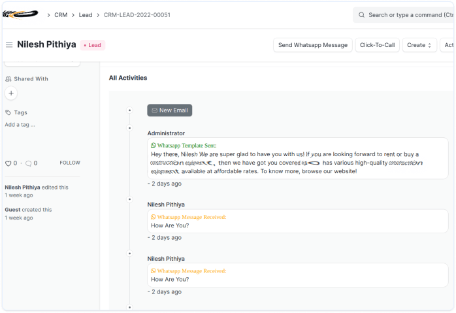Click the green WhatsApp icon on Template Sent

click(154, 145)
